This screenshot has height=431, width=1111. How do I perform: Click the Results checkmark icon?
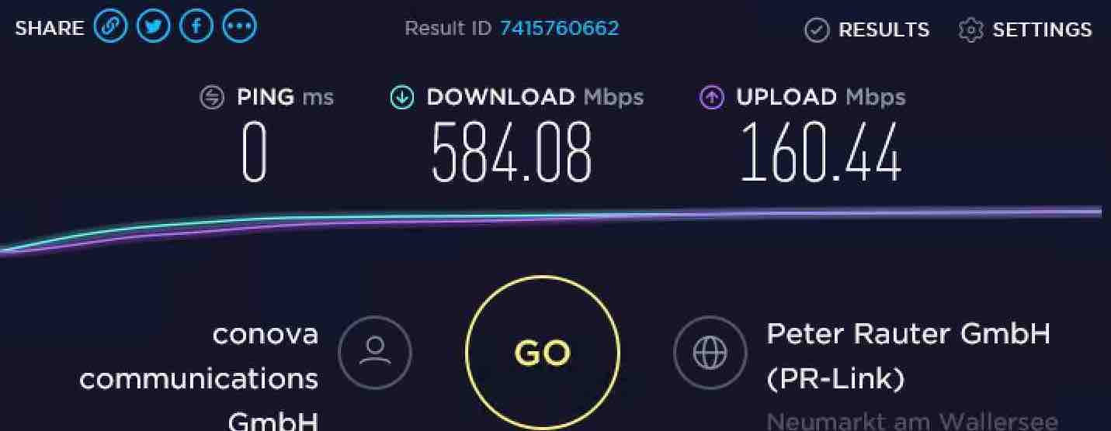(816, 30)
